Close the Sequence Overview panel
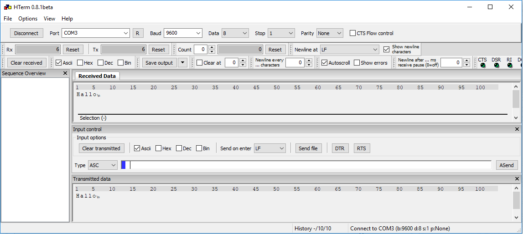The height and width of the screenshot is (234, 523). (65, 73)
